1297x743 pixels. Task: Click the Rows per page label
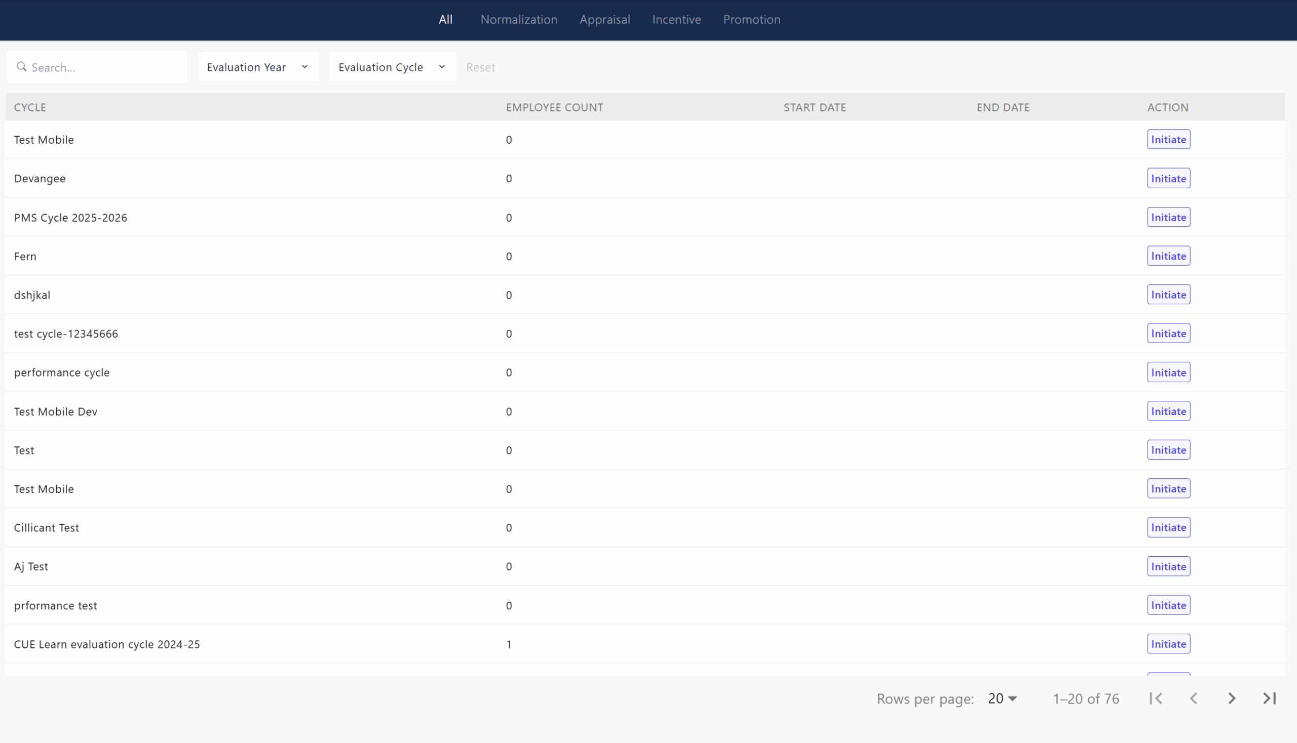[925, 698]
